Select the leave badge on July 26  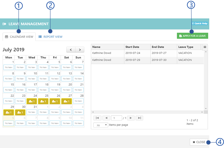point(55,101)
